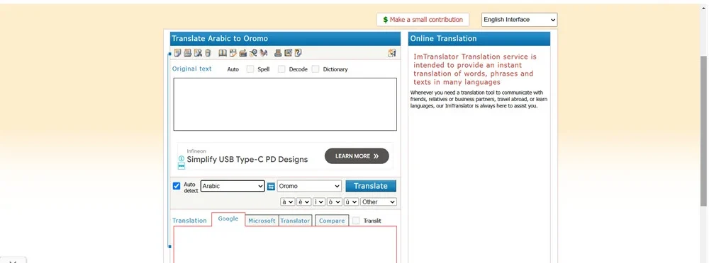The image size is (709, 263).
Task: Click the ad info circle icon
Action: click(182, 159)
